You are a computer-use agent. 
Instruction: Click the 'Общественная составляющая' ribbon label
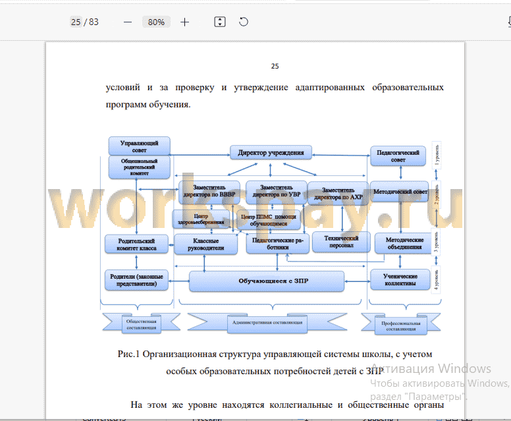point(142,324)
